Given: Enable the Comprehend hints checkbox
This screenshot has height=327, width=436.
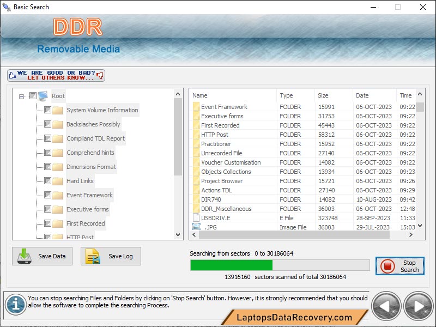Looking at the screenshot, I should 47,154.
